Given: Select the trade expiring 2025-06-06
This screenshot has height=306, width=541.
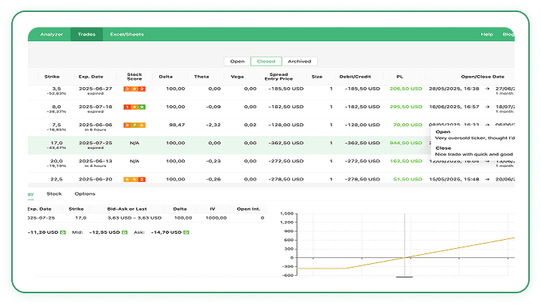Looking at the screenshot, I should (271, 127).
